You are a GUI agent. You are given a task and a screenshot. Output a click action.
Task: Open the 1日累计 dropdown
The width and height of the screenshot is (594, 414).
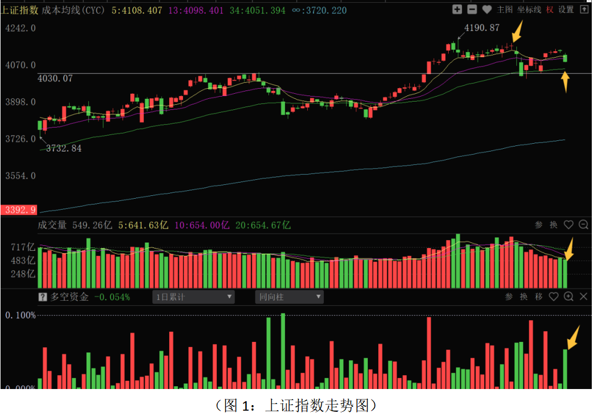coord(194,297)
